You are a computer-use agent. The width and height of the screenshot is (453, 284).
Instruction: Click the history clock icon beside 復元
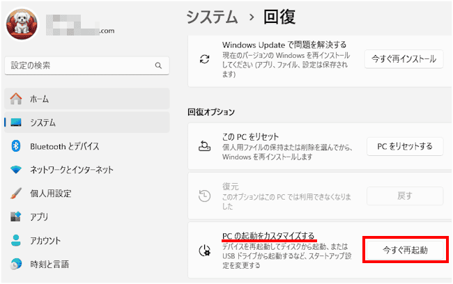click(204, 196)
